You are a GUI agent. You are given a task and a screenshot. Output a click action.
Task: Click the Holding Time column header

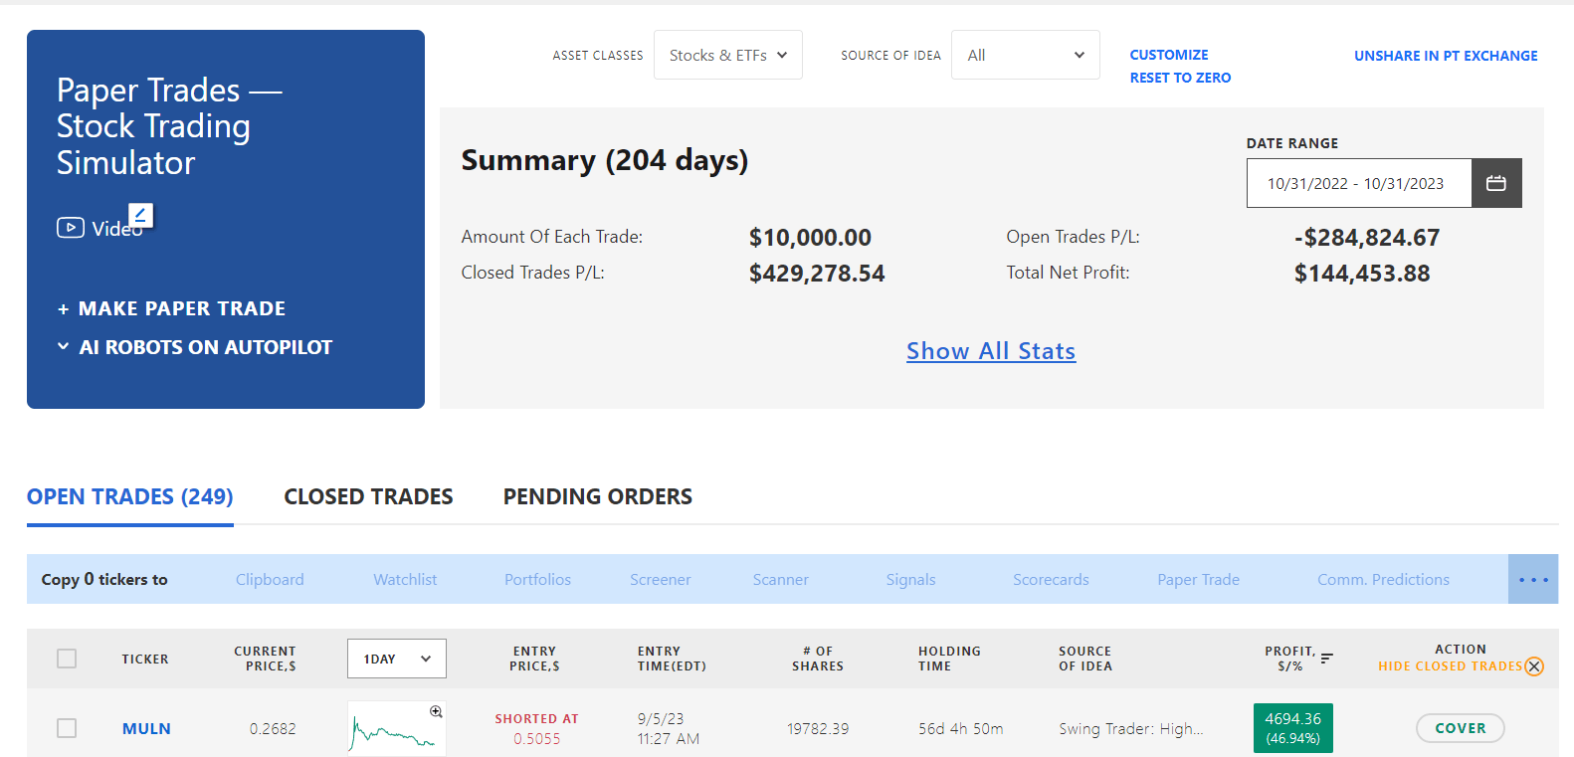pyautogui.click(x=949, y=659)
